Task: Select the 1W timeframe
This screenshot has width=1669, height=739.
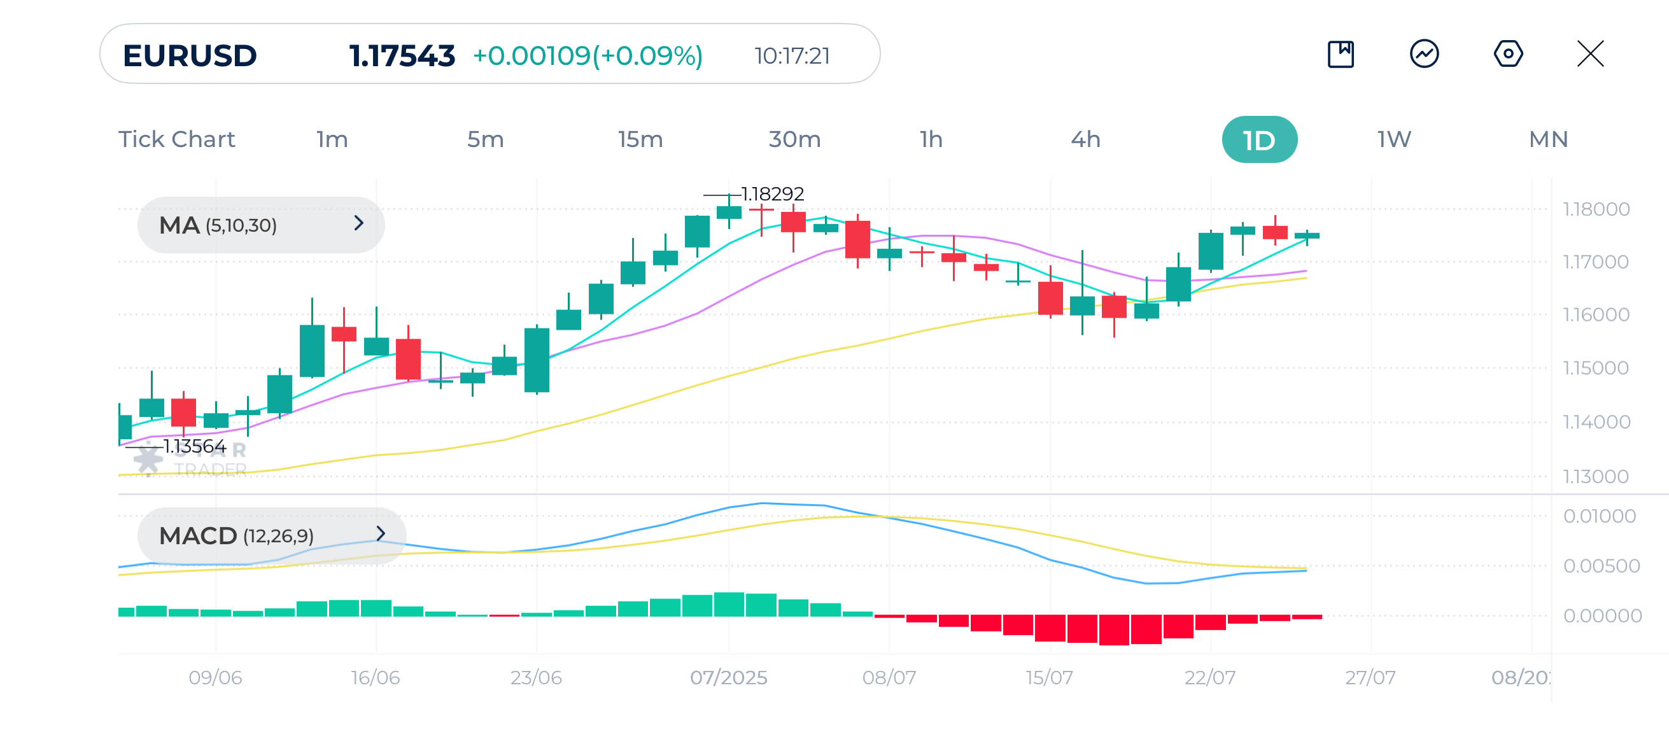Action: pos(1393,139)
